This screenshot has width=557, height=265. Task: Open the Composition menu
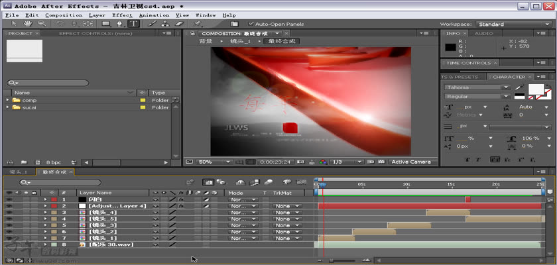coord(64,15)
